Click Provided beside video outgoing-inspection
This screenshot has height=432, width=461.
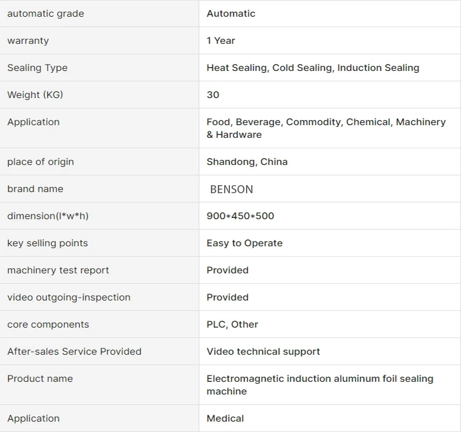[x=228, y=297]
